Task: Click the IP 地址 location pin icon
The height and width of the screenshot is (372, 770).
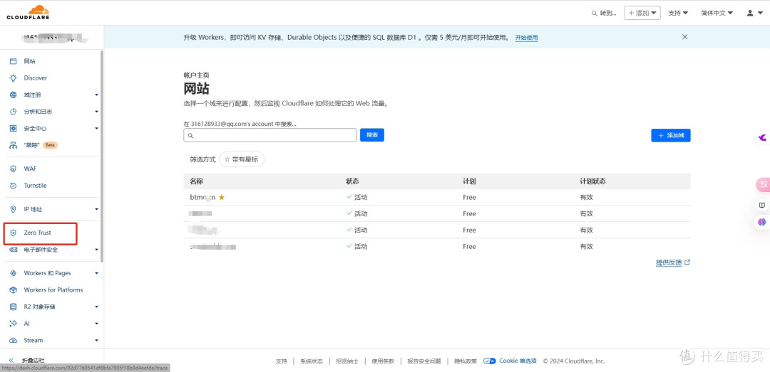Action: point(14,209)
